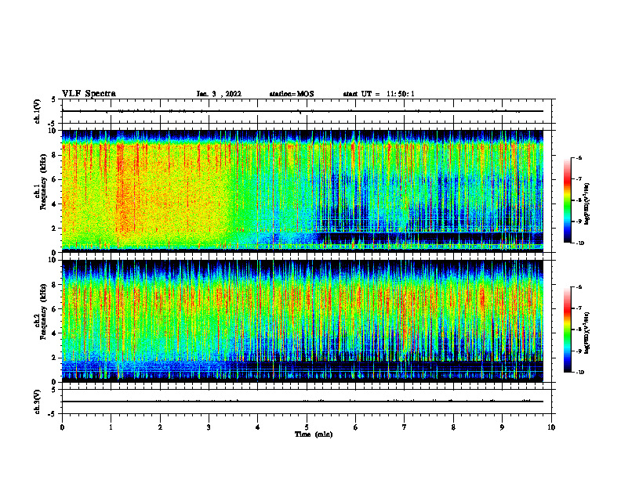Click the "VLF Spectra" plot title

pyautogui.click(x=89, y=94)
